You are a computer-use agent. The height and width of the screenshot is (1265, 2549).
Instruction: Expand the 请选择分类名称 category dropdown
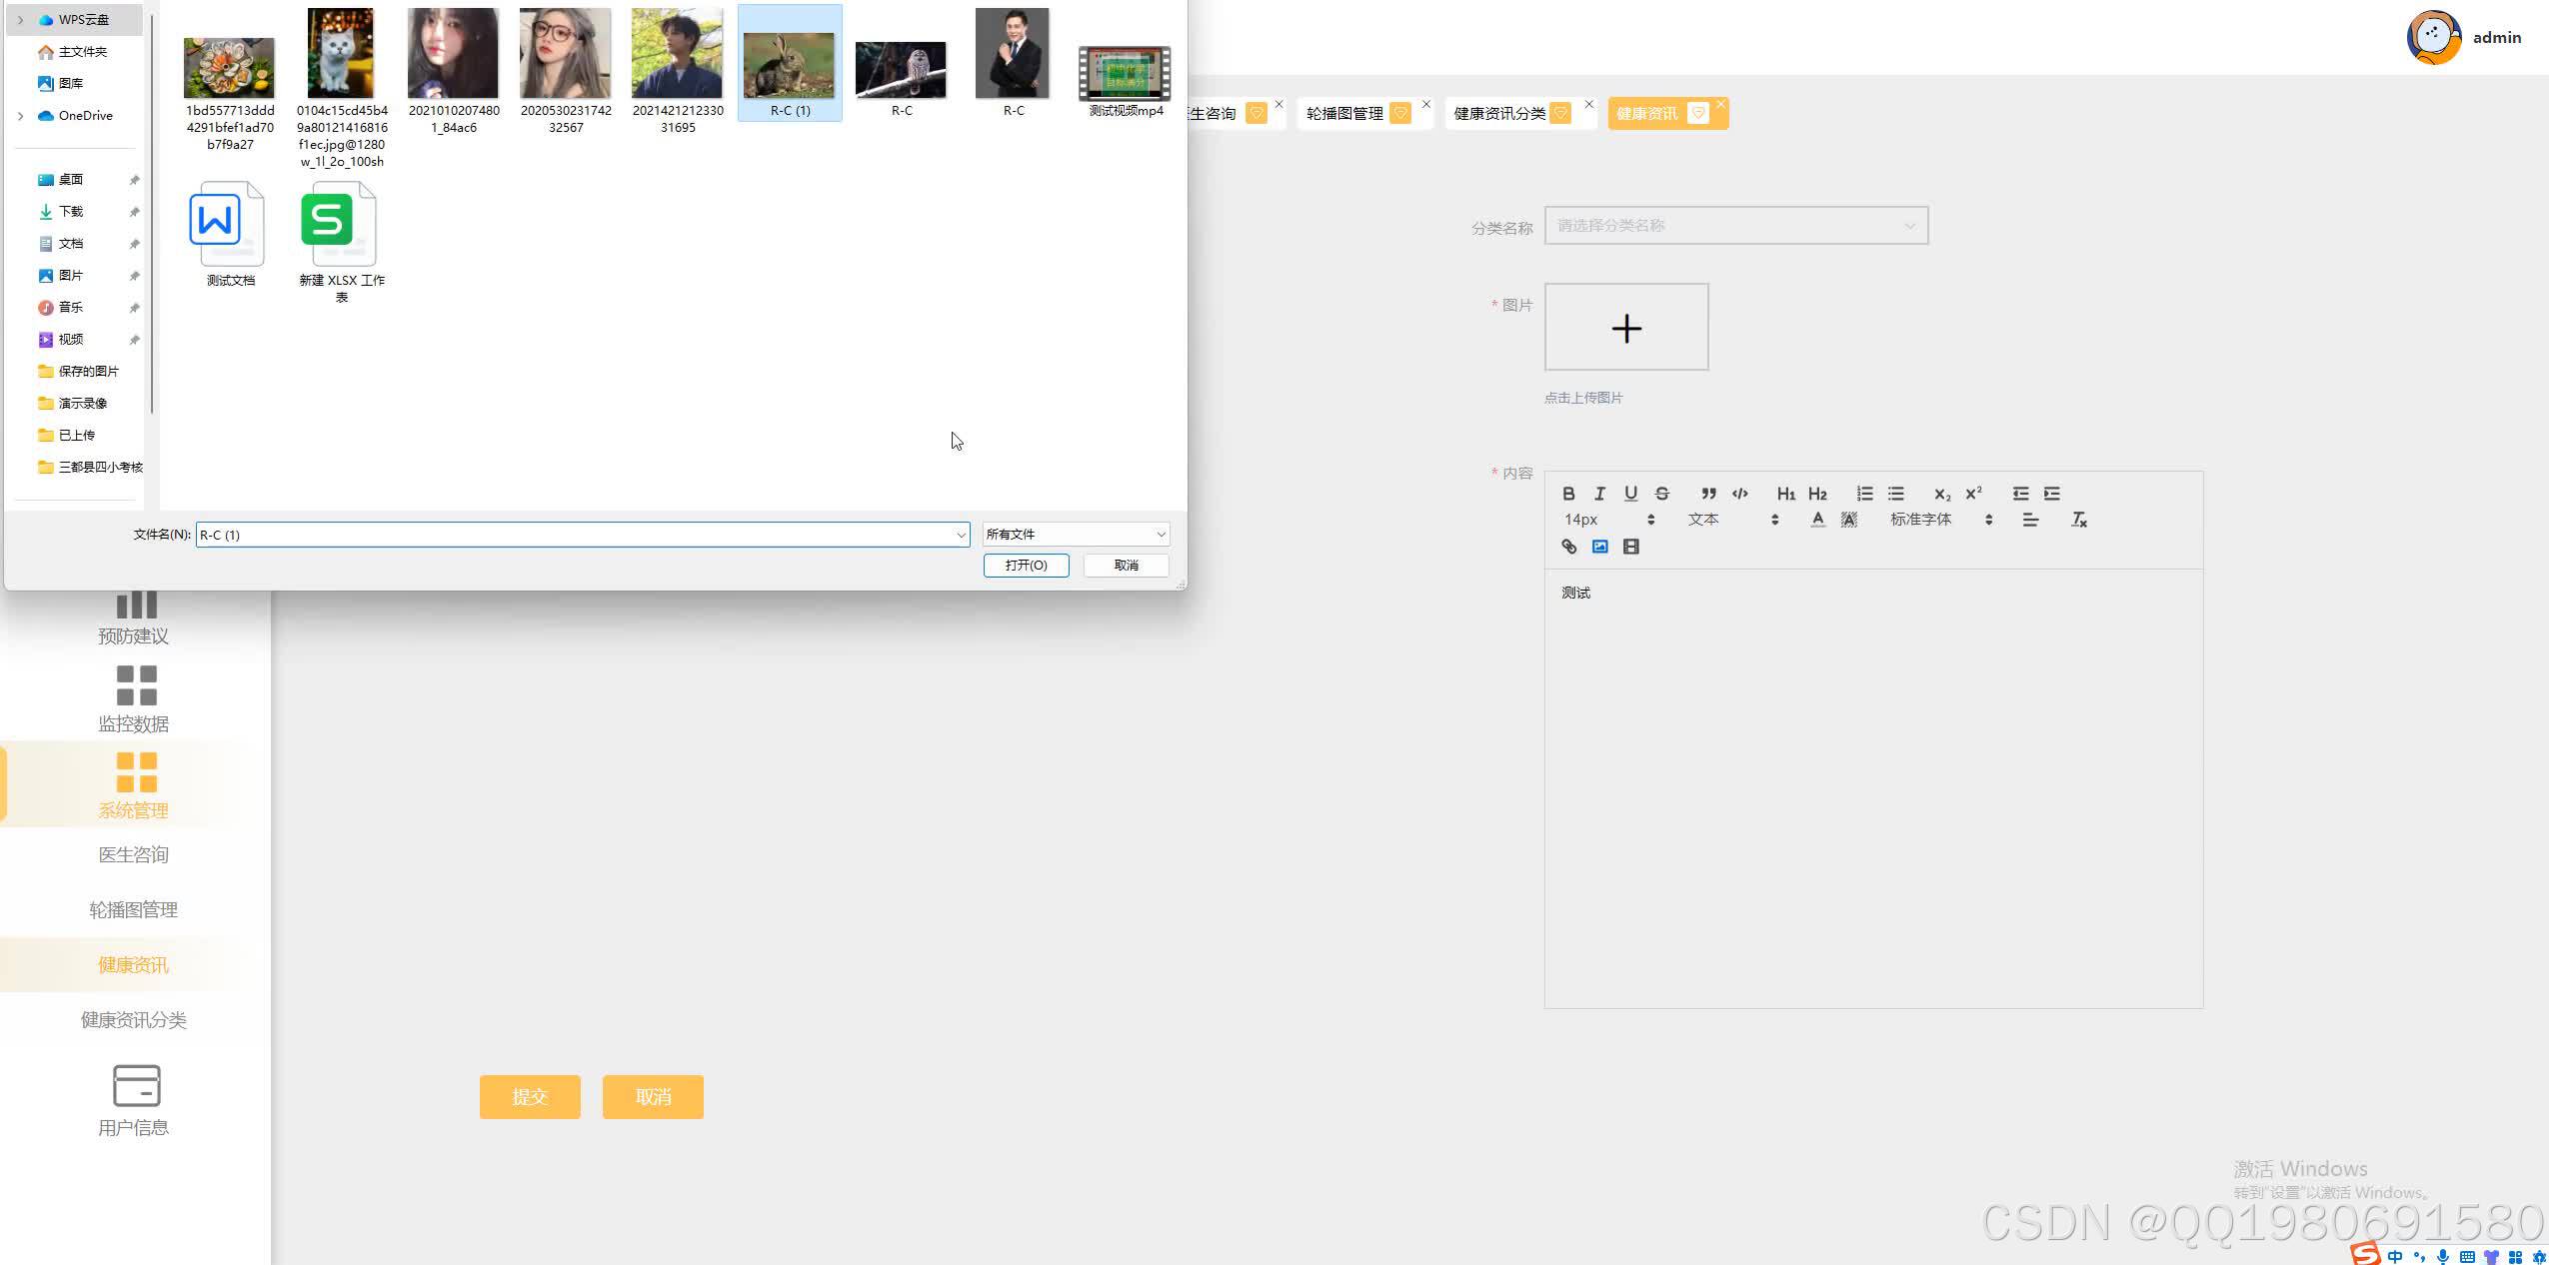coord(1735,226)
